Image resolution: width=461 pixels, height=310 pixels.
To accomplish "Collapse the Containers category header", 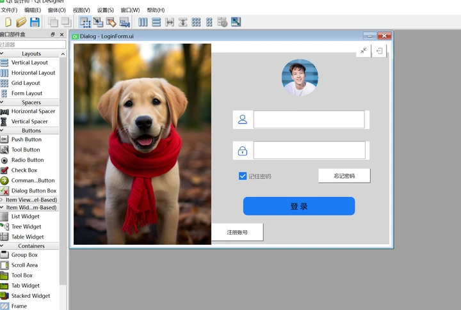I will click(x=31, y=245).
